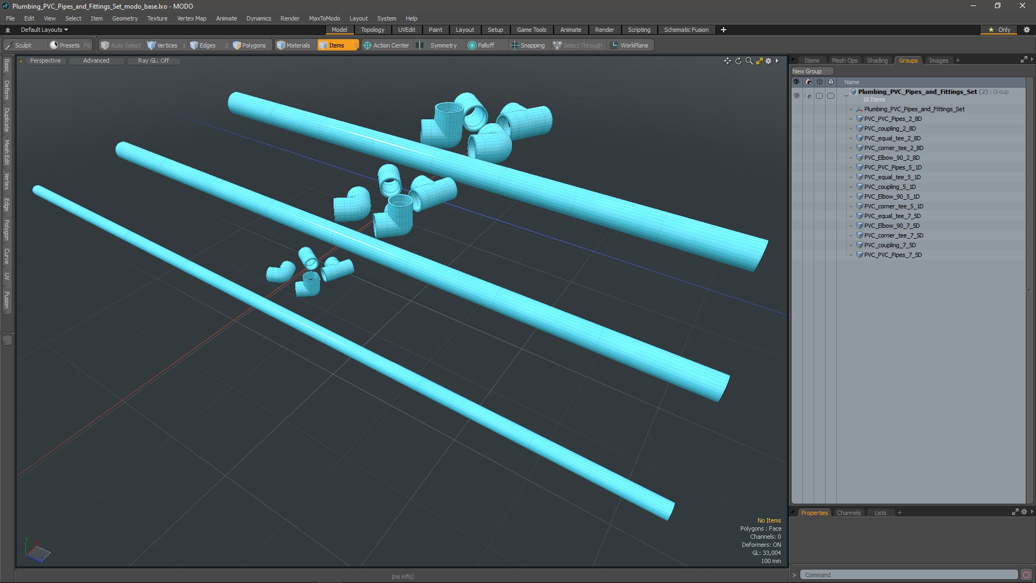Switch to the Shading tab
1036x583 pixels.
[x=877, y=60]
